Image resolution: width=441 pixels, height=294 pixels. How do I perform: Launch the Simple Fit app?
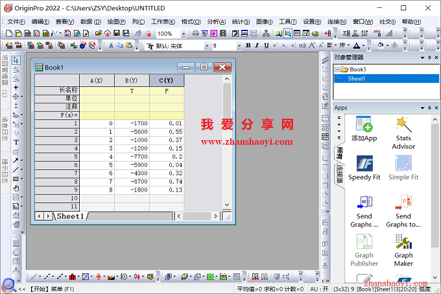point(403,167)
